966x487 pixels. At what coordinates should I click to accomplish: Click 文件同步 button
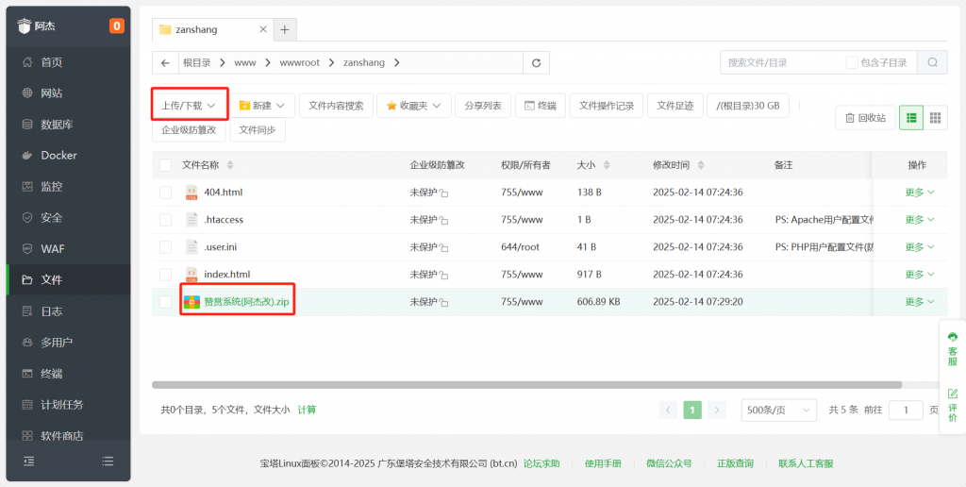[258, 130]
